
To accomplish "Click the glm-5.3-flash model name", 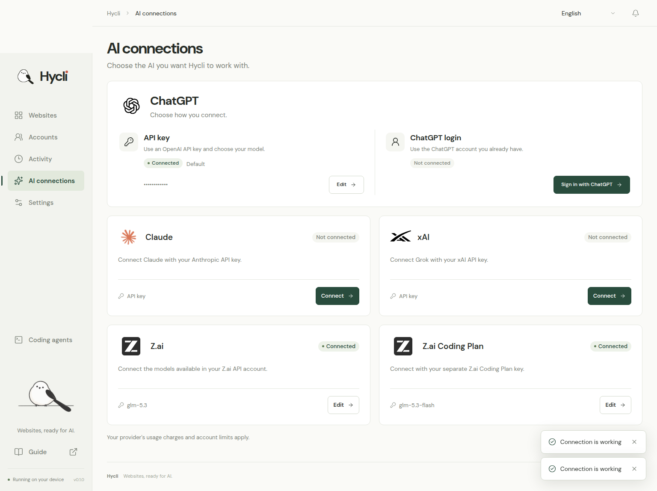I will 417,405.
